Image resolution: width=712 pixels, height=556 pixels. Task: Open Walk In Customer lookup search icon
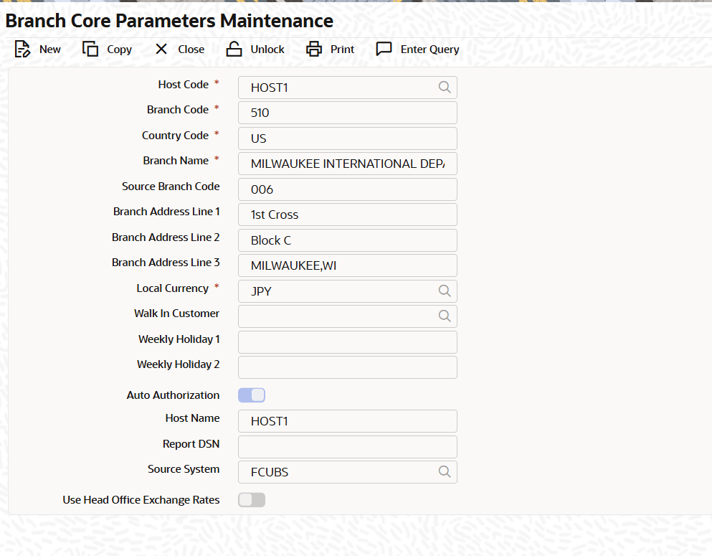coord(445,316)
